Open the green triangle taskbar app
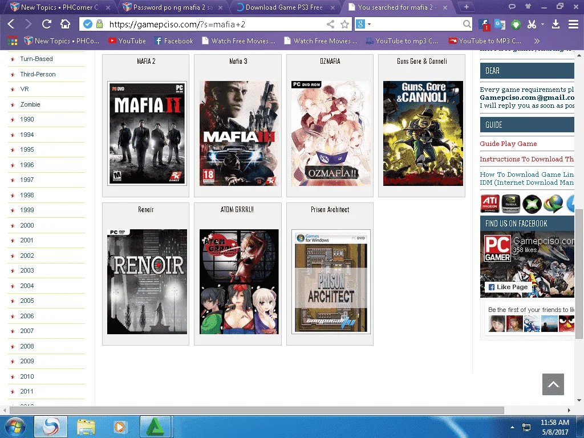584x438 pixels. tap(155, 427)
